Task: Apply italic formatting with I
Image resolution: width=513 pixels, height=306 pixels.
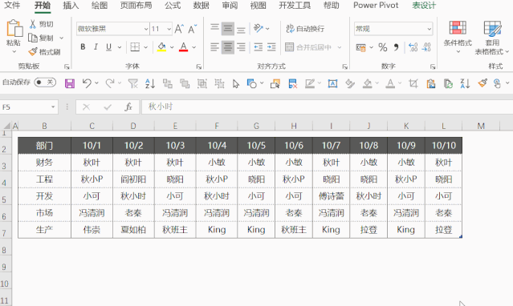Action: point(96,47)
